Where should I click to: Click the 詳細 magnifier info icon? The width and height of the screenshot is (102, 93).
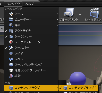11,25
